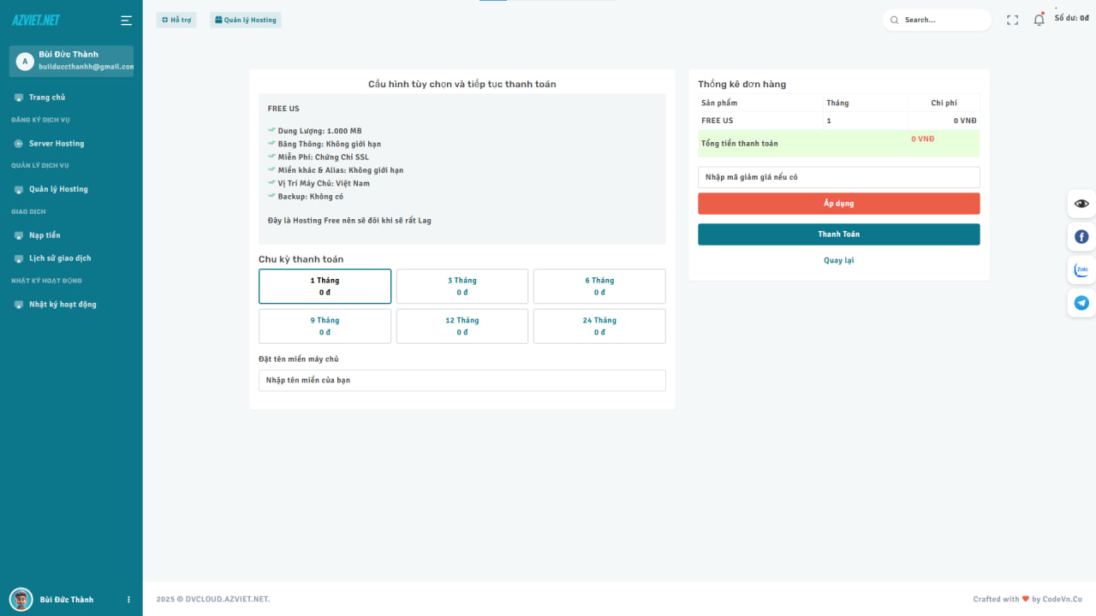Click the floating Facebook icon
The height and width of the screenshot is (616, 1096).
1081,236
